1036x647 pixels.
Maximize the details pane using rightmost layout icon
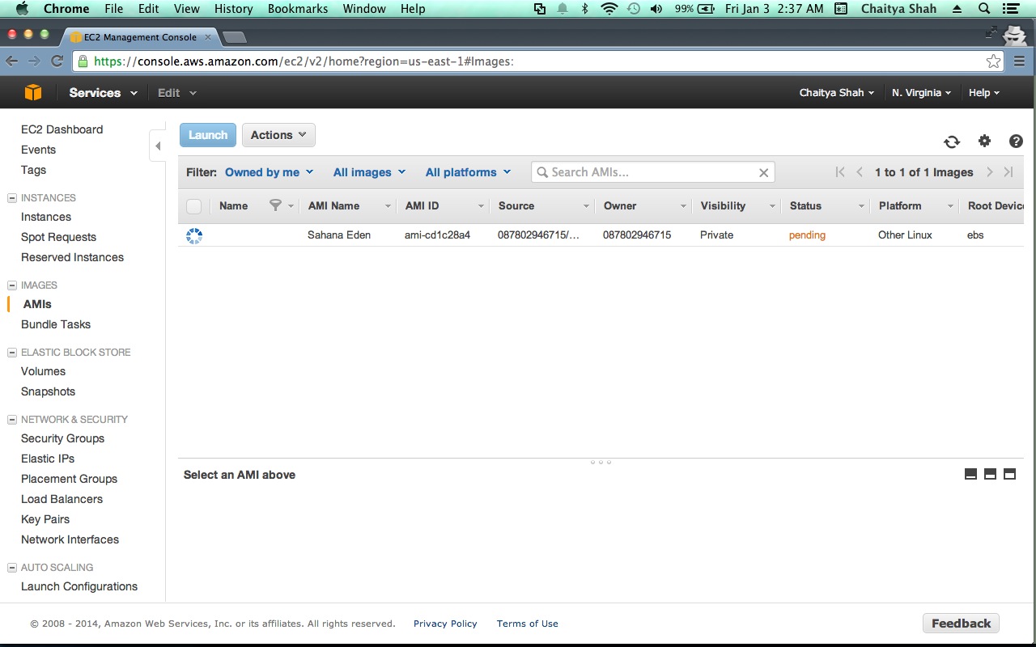[1009, 474]
